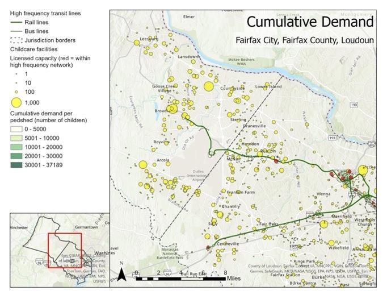Click the north arrow symbol
This screenshot has width=387, height=299.
[x=121, y=274]
